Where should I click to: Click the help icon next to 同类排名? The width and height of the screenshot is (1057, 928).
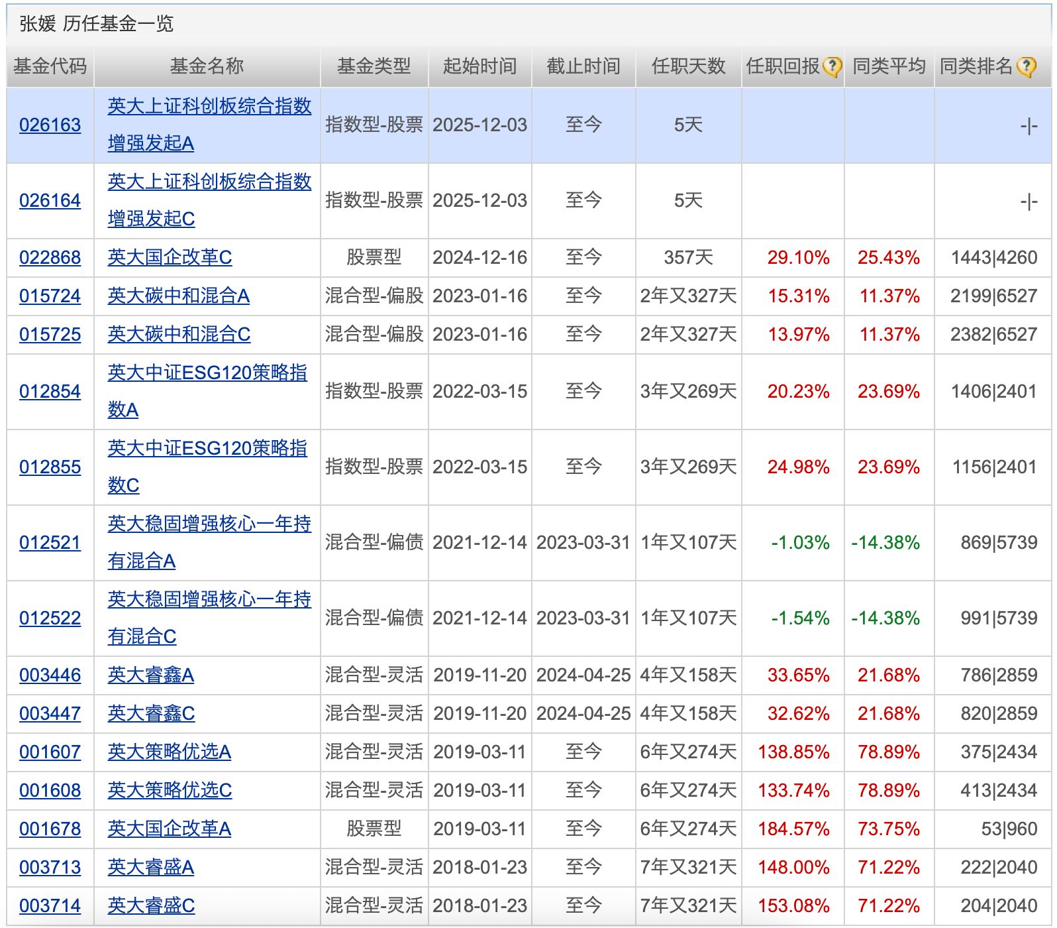1026,66
